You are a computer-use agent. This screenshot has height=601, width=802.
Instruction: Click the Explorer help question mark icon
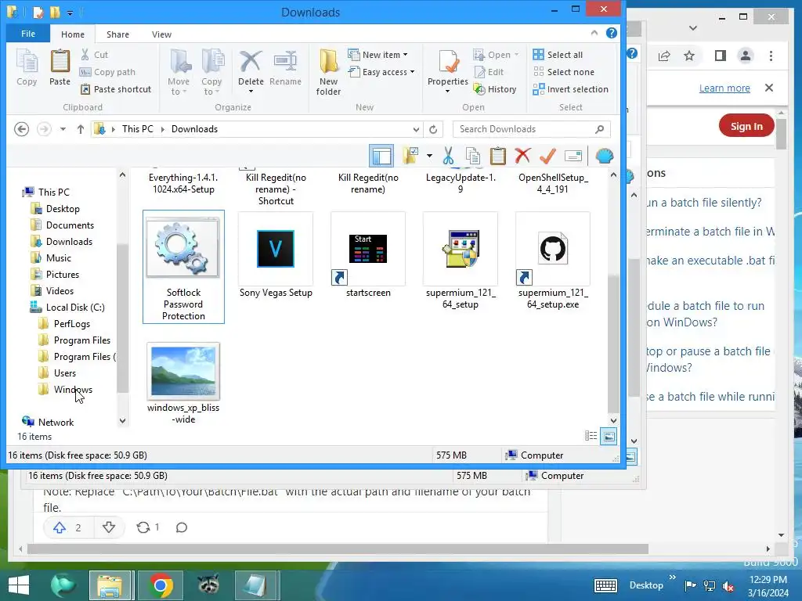click(x=611, y=33)
